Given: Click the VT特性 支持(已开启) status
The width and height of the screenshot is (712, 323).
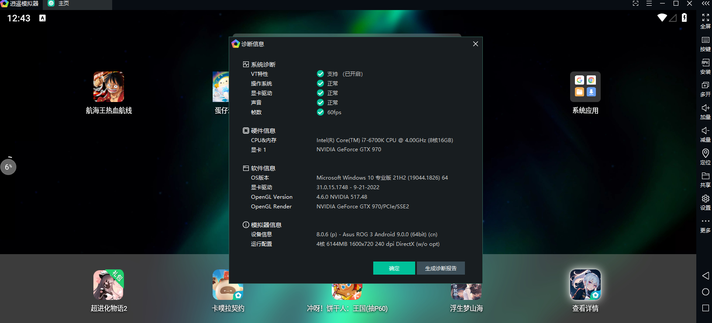Looking at the screenshot, I should [340, 74].
